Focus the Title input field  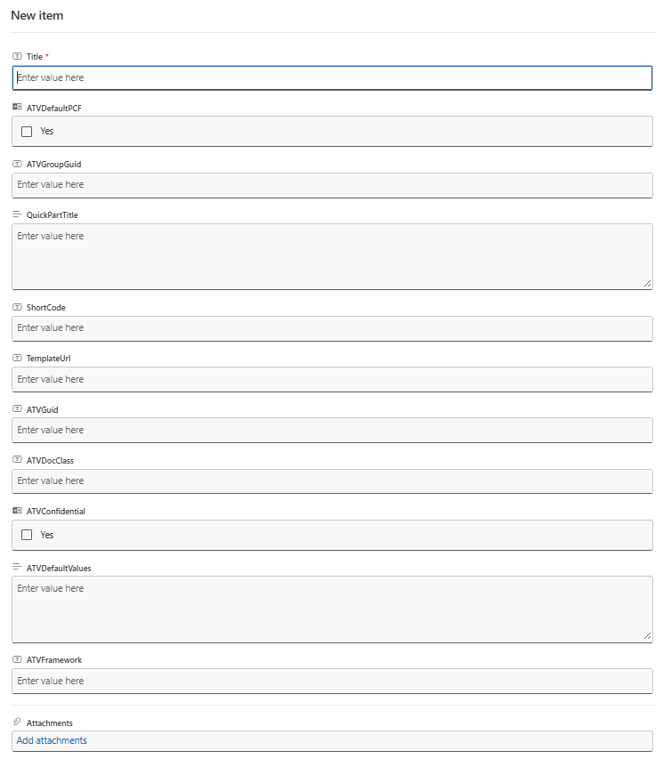tap(332, 77)
